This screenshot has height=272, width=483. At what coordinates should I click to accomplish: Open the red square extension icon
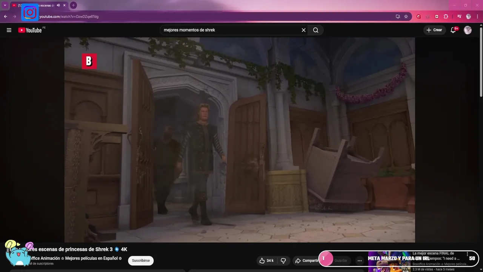(x=437, y=17)
